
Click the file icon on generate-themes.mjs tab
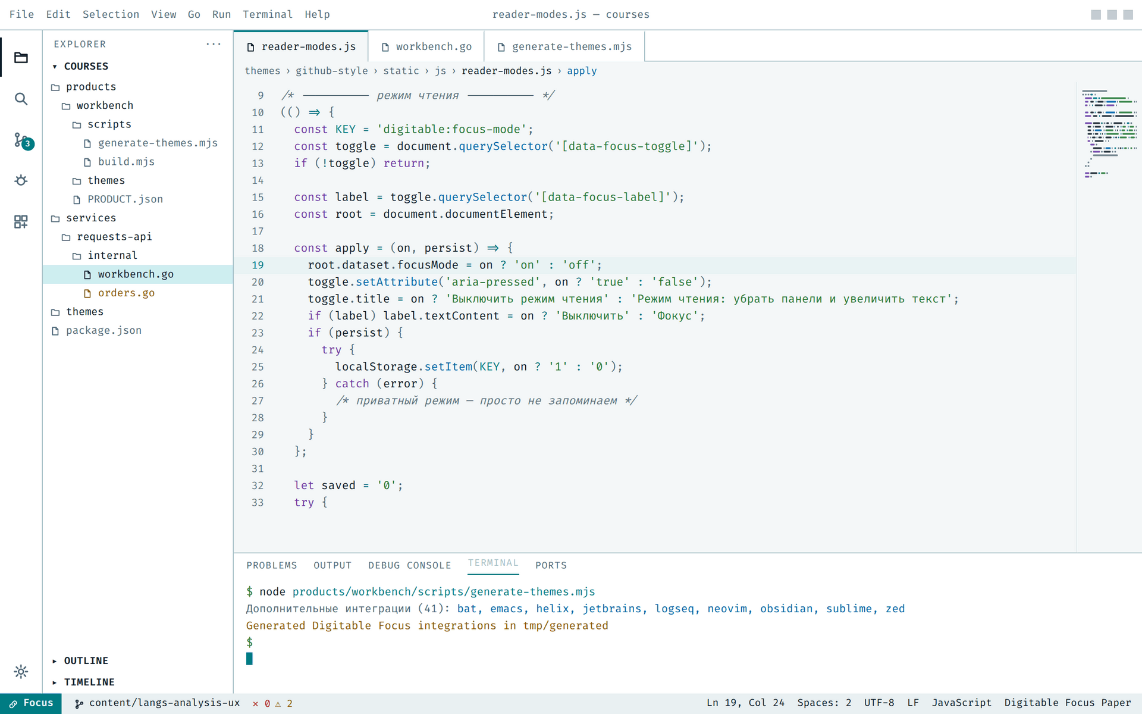click(501, 47)
